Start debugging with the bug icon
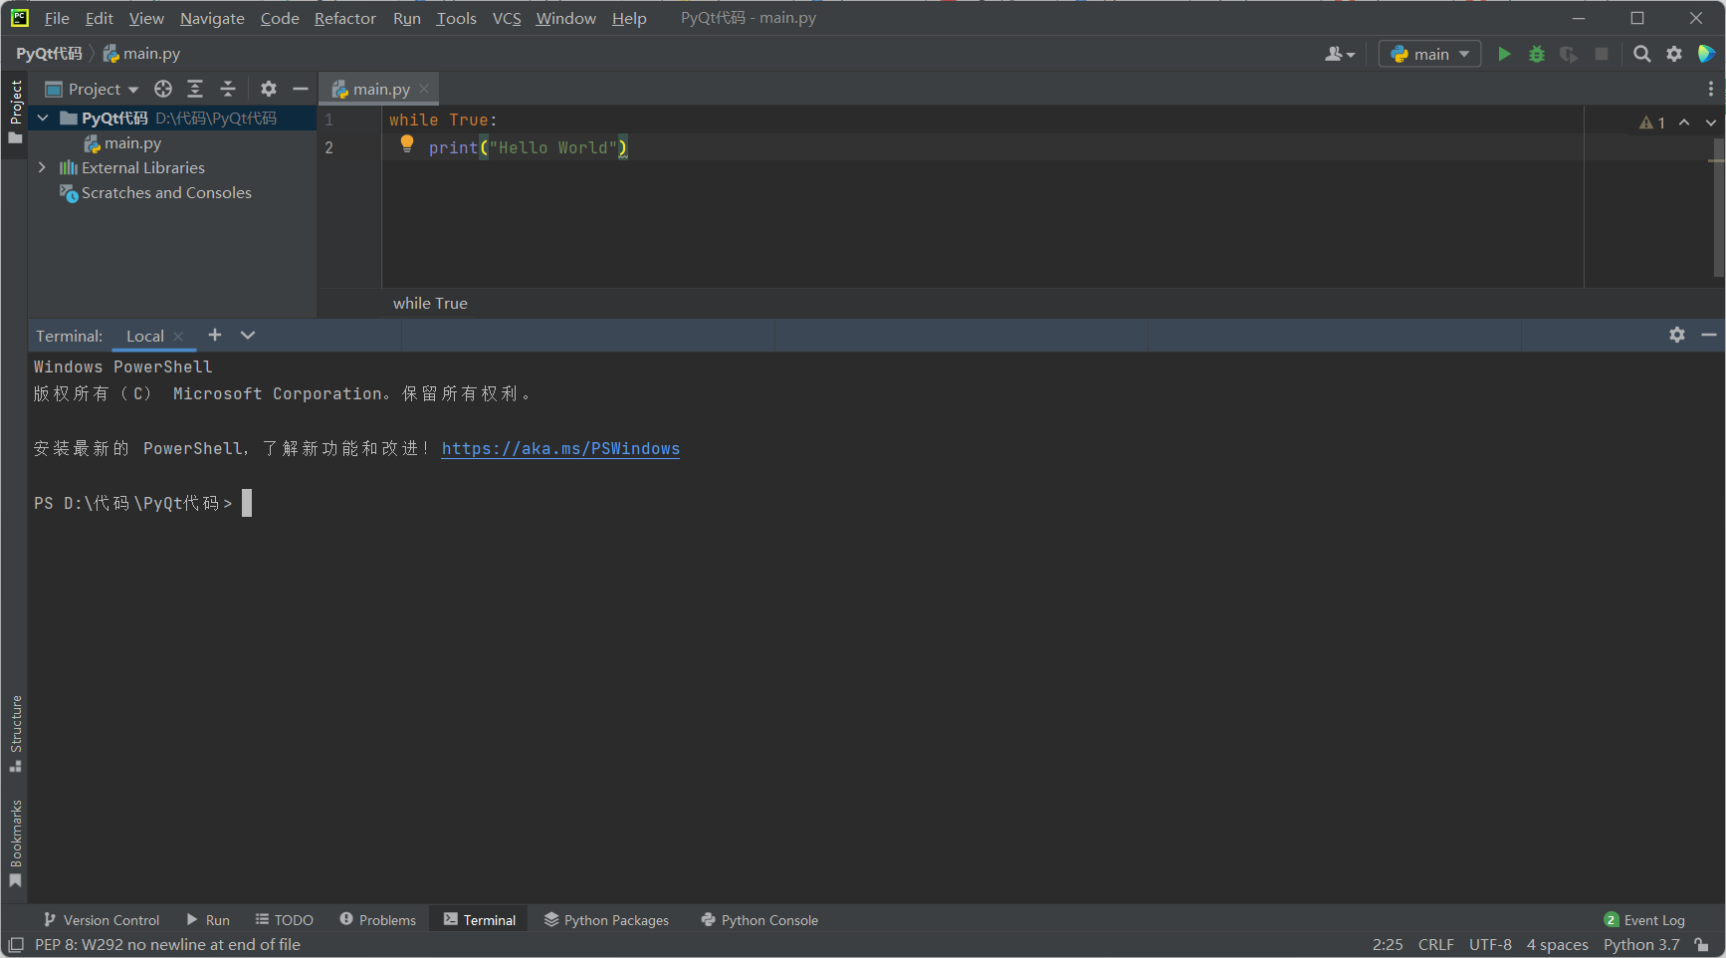 1537,54
